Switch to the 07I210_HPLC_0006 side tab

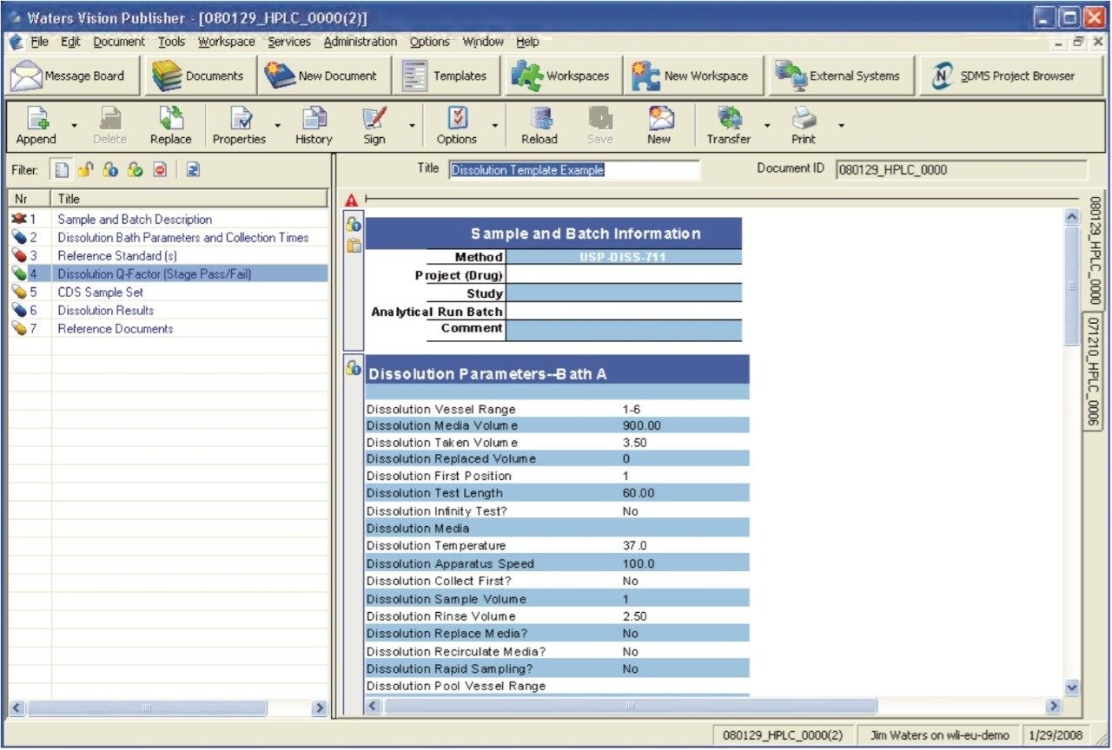(x=1095, y=371)
